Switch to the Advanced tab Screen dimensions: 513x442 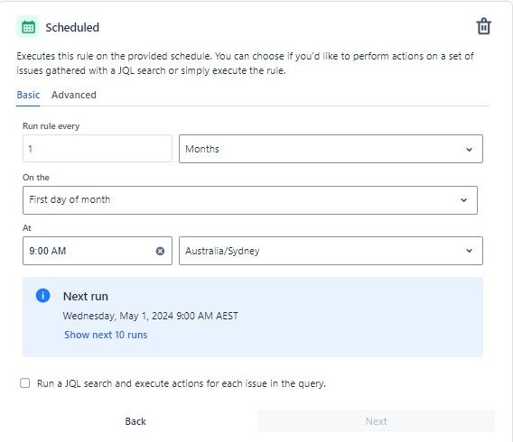[74, 95]
